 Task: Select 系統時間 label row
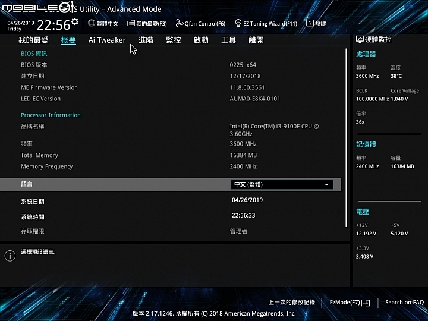coord(33,217)
